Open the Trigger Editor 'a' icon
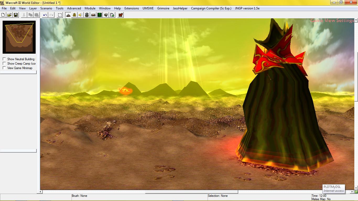 pos(74,15)
